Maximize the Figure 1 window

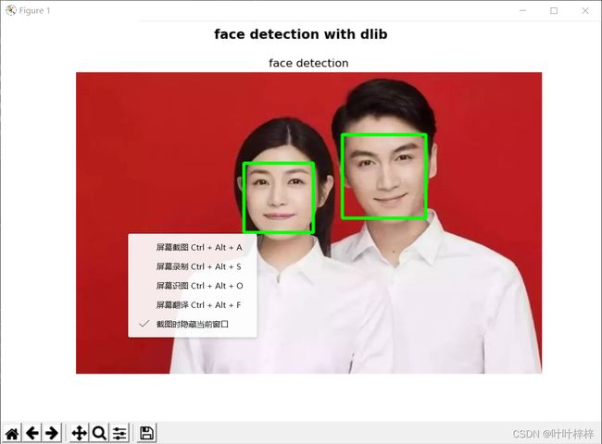554,10
